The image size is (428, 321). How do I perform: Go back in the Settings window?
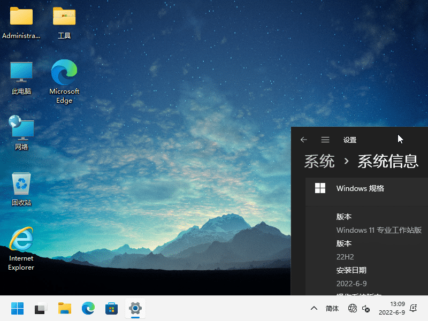click(x=304, y=140)
